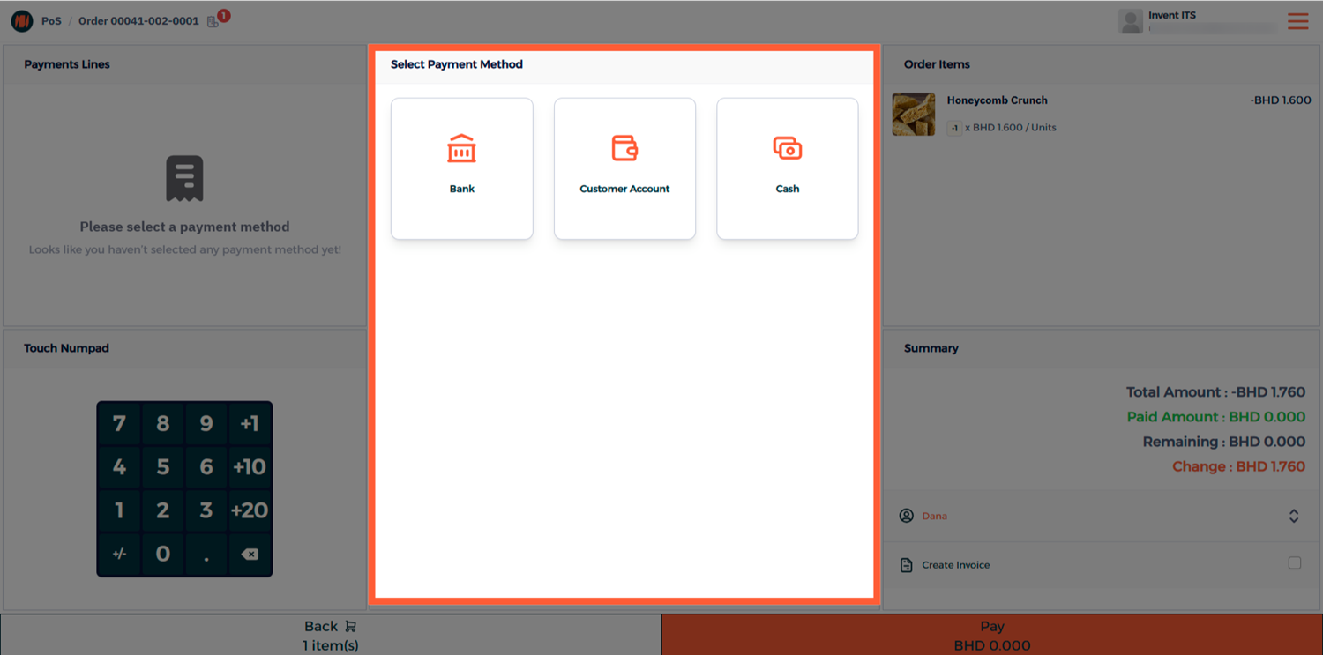Go to PoS breadcrumb
1323x655 pixels.
[x=51, y=21]
